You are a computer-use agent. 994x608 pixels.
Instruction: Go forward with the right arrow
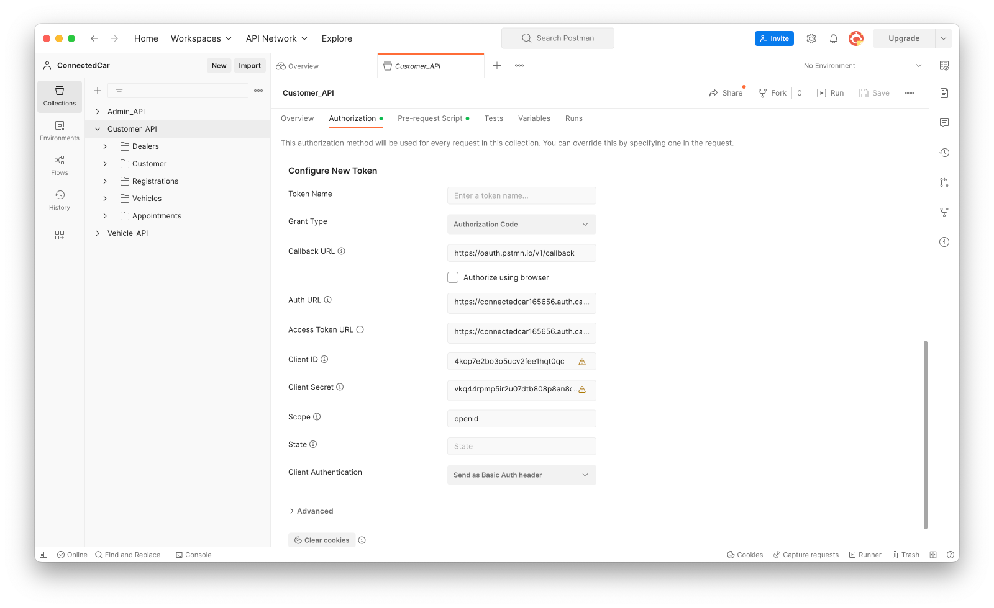114,38
